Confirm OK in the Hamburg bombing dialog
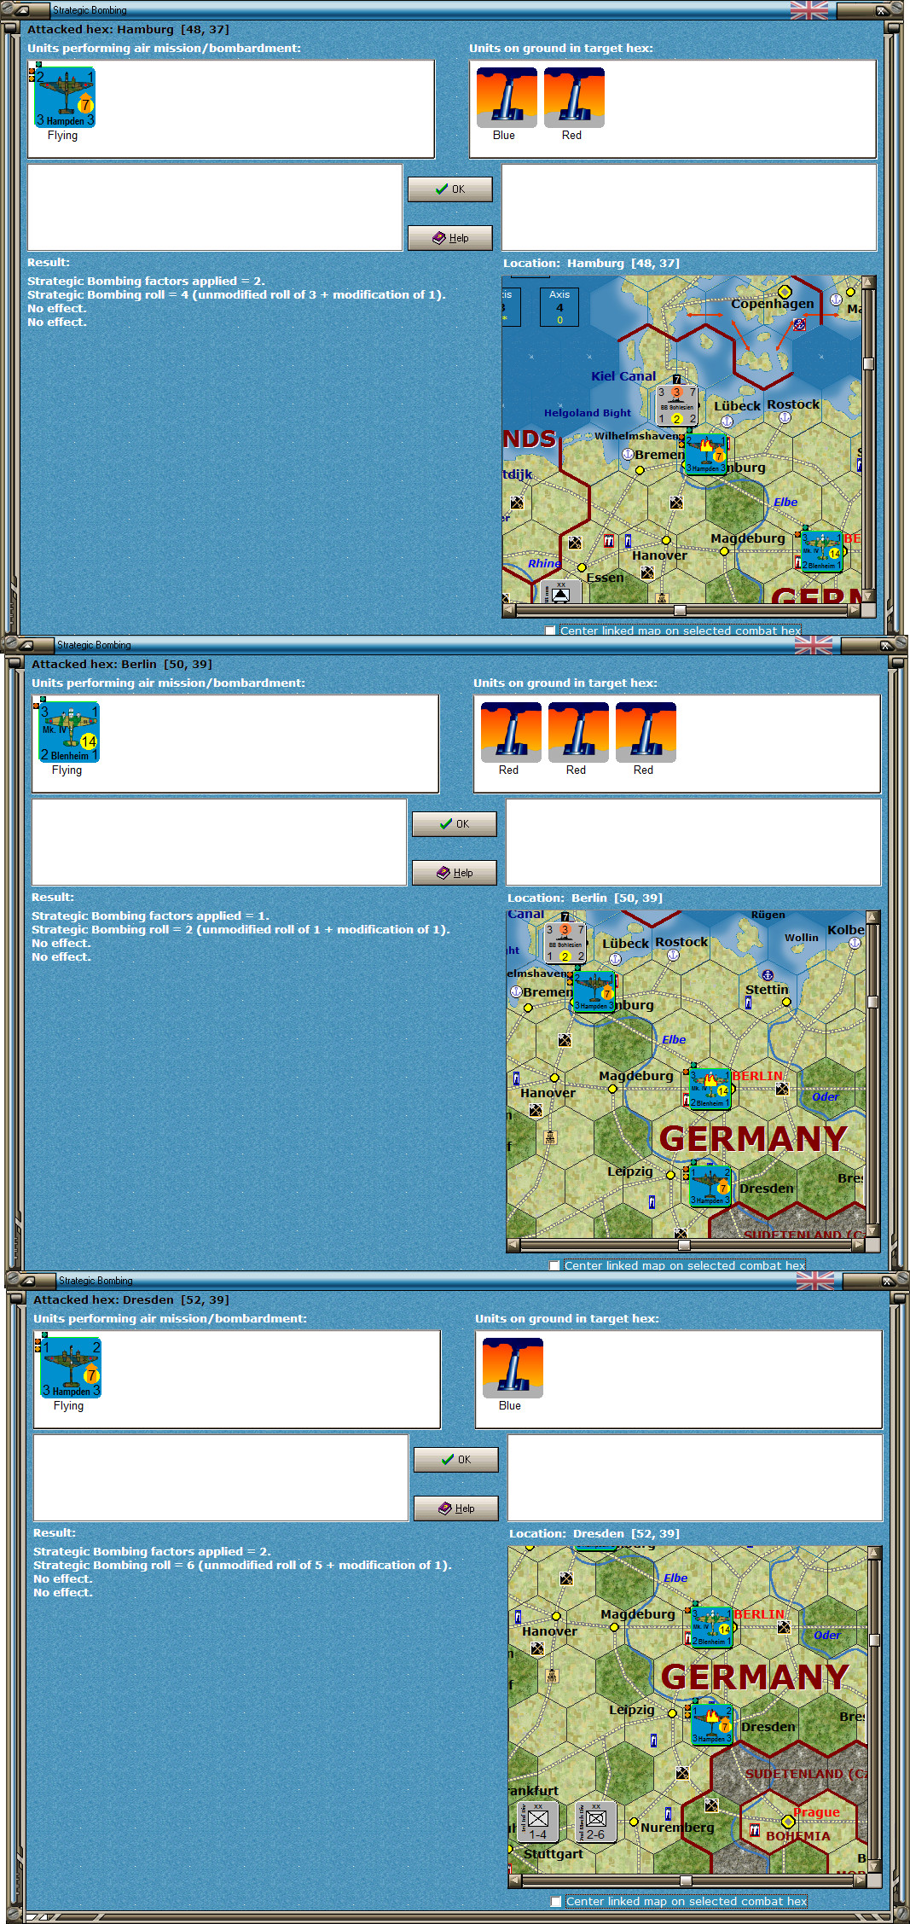The height and width of the screenshot is (1924, 910). pos(450,189)
